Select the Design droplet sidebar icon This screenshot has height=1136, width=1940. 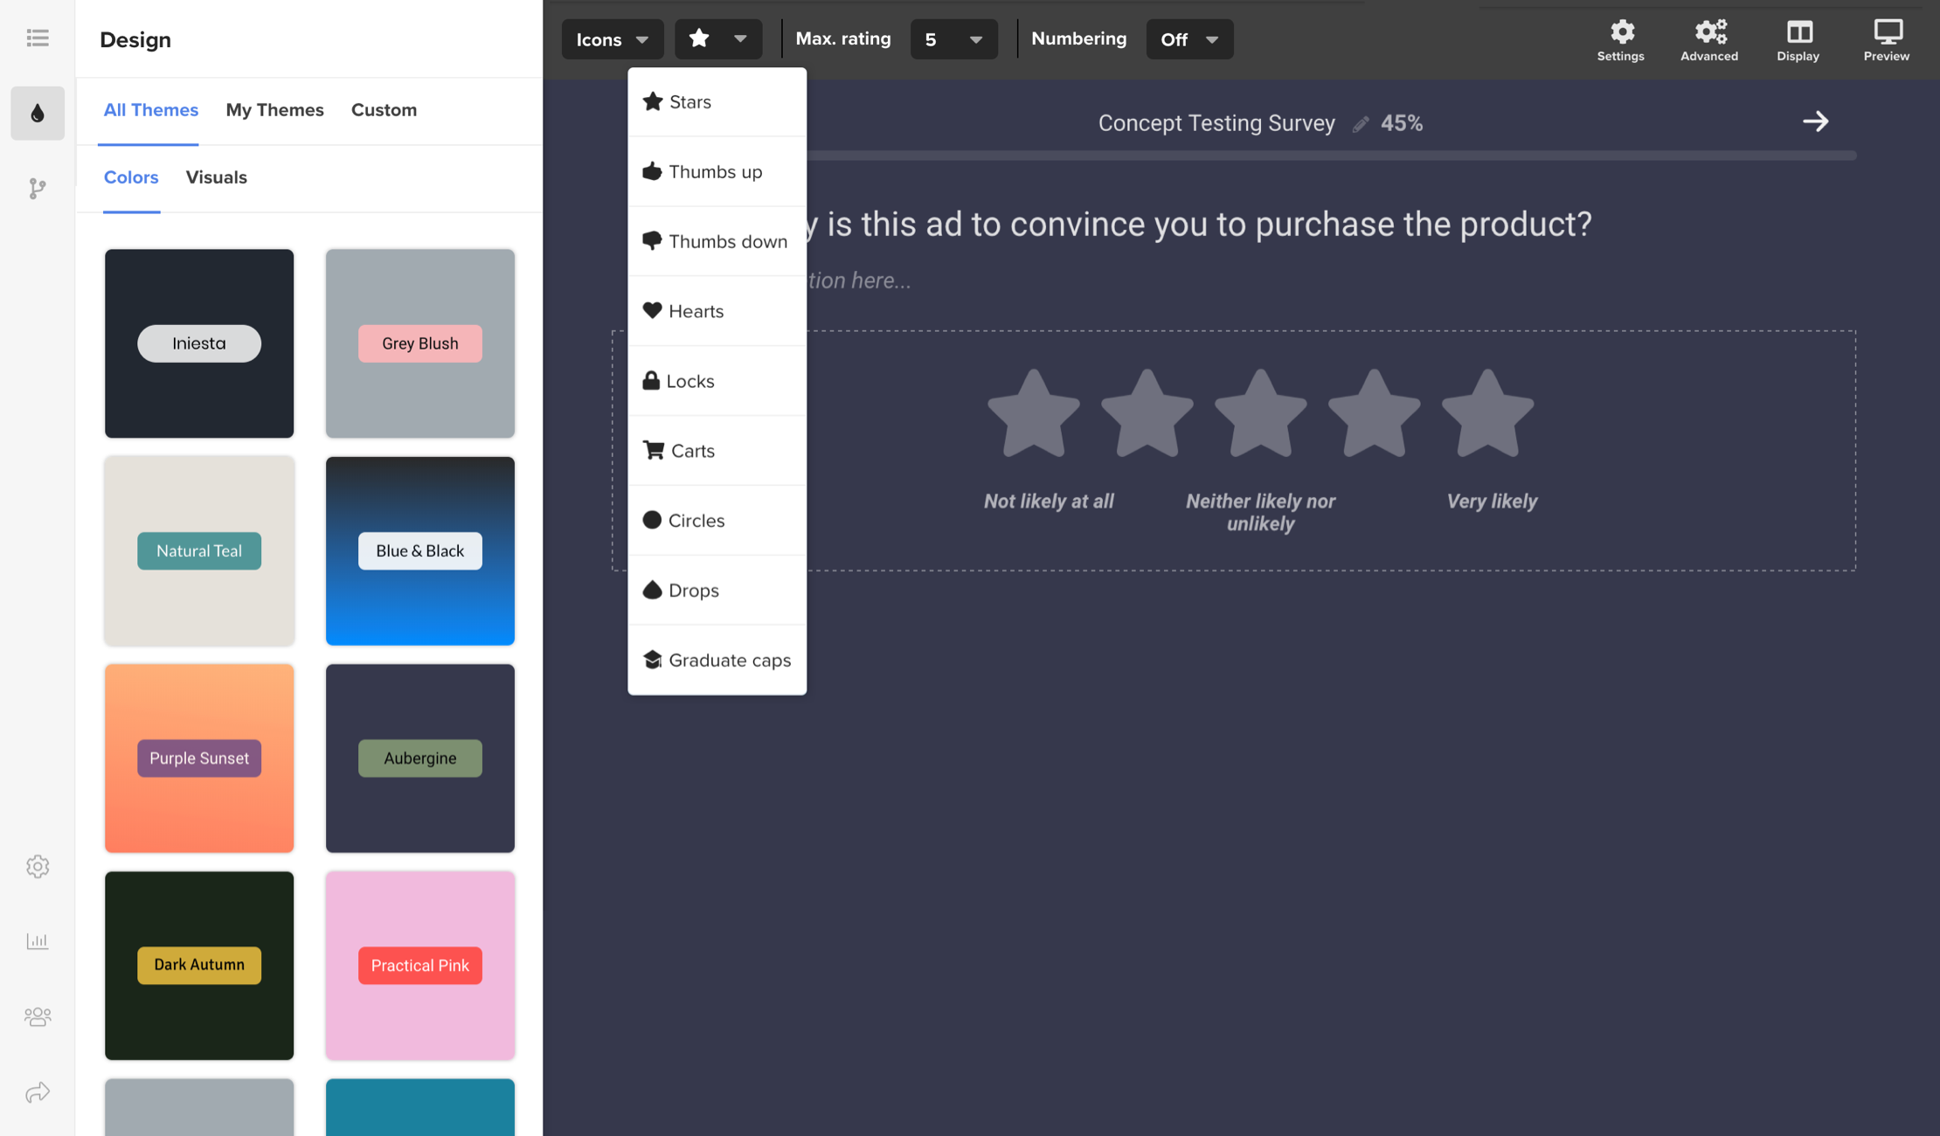coord(38,113)
